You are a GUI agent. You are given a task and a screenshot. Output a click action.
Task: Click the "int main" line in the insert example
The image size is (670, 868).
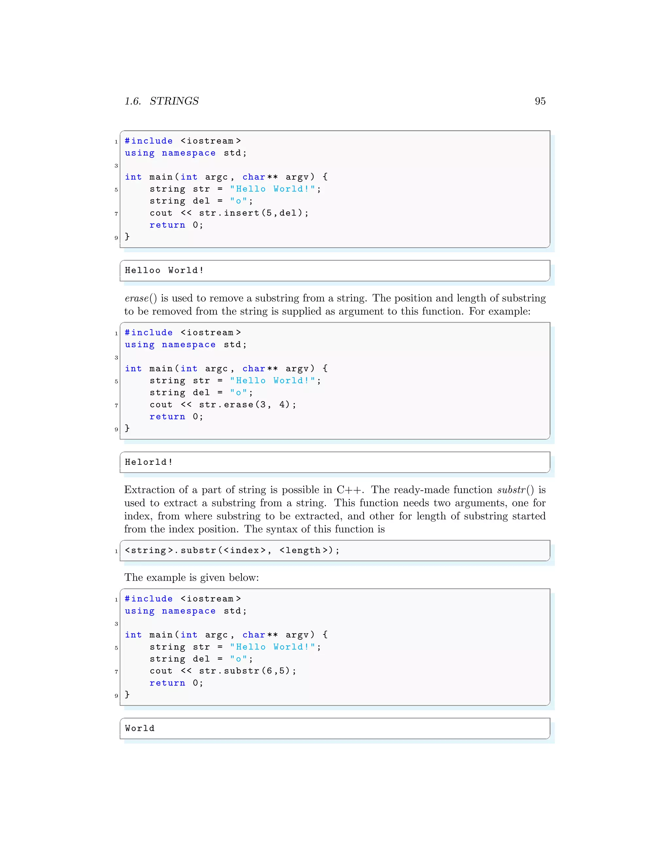[x=226, y=177]
